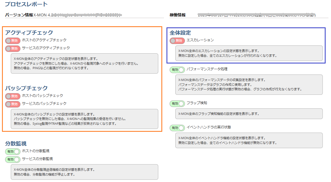Click the 分散監視 description text box
The width and height of the screenshot is (331, 182).
pyautogui.click(x=84, y=172)
